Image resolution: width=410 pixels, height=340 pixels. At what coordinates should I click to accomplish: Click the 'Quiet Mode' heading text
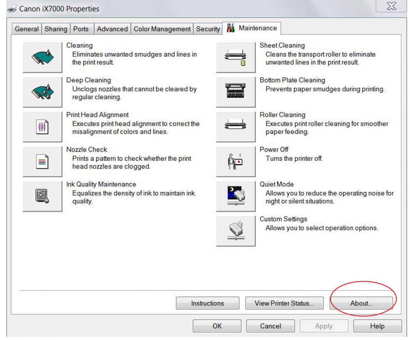[x=277, y=184]
